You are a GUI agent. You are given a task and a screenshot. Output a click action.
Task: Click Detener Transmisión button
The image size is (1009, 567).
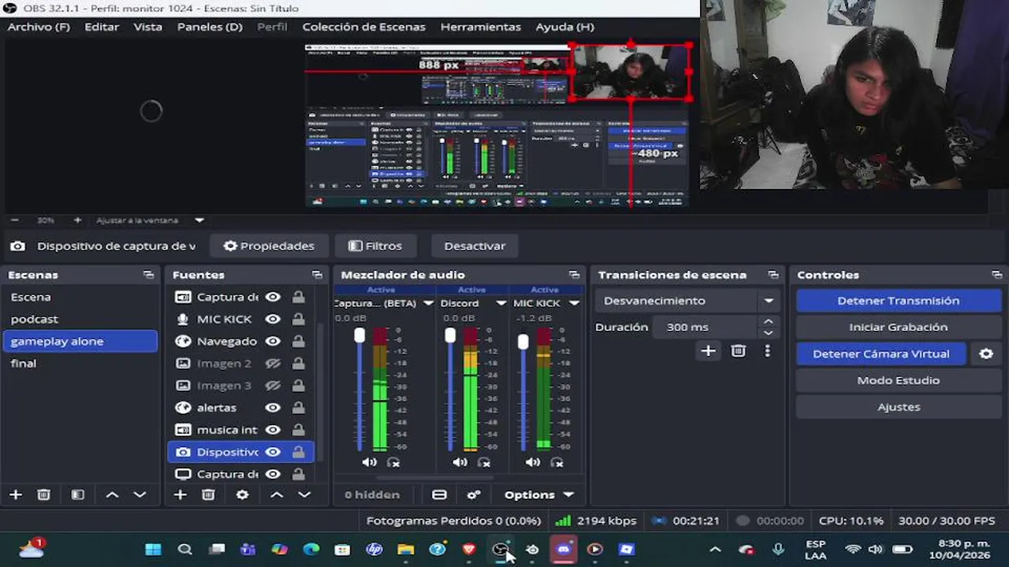coord(899,301)
